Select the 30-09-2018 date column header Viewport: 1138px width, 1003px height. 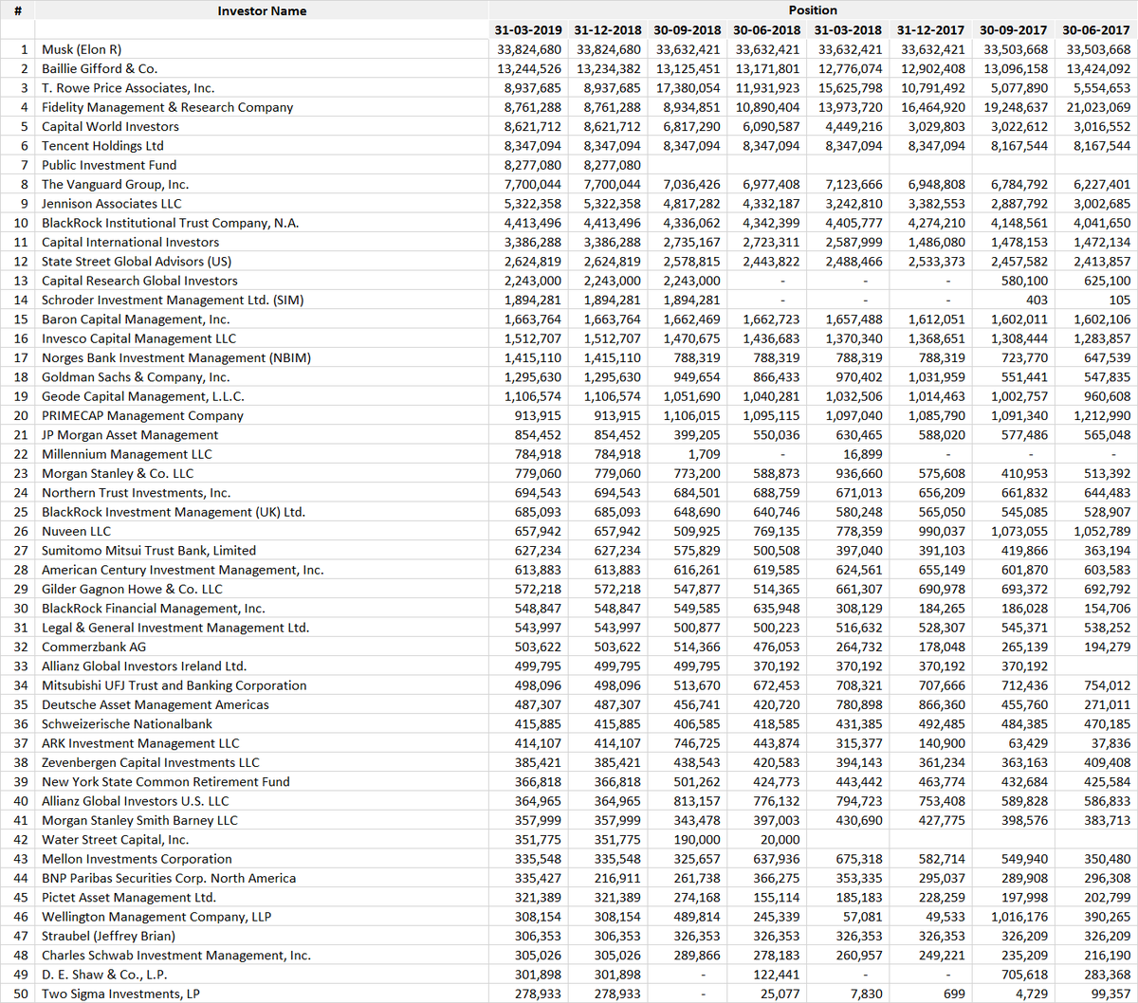[x=688, y=30]
